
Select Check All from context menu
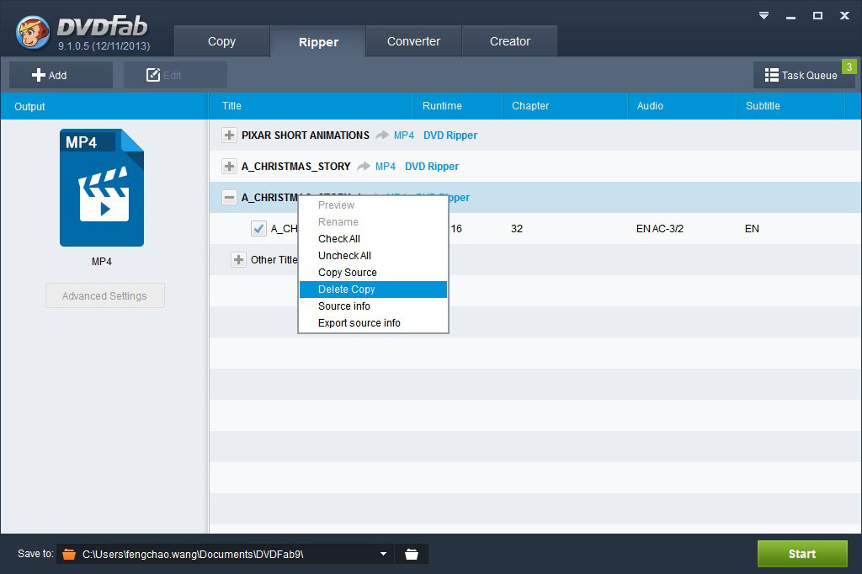373,239
